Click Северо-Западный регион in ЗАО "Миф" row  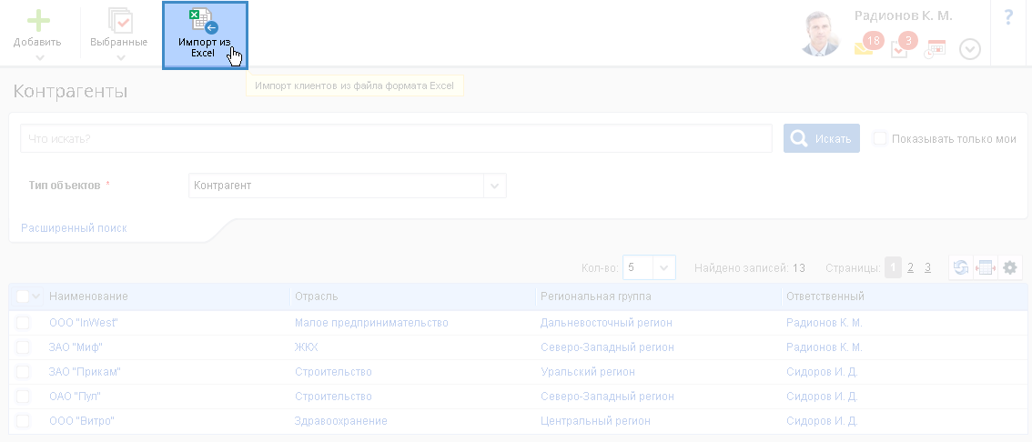(607, 347)
